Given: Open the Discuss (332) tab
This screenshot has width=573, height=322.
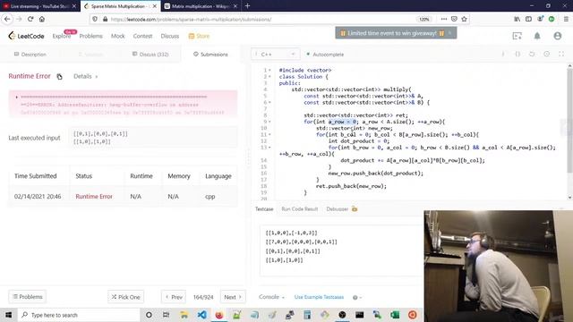Looking at the screenshot, I should [x=150, y=55].
